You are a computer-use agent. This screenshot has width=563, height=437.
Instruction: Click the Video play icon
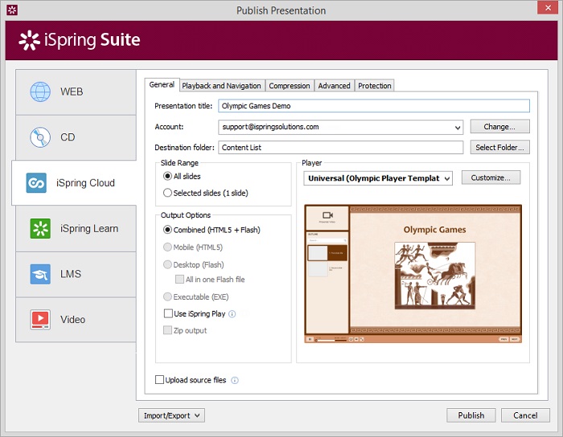pyautogui.click(x=40, y=320)
